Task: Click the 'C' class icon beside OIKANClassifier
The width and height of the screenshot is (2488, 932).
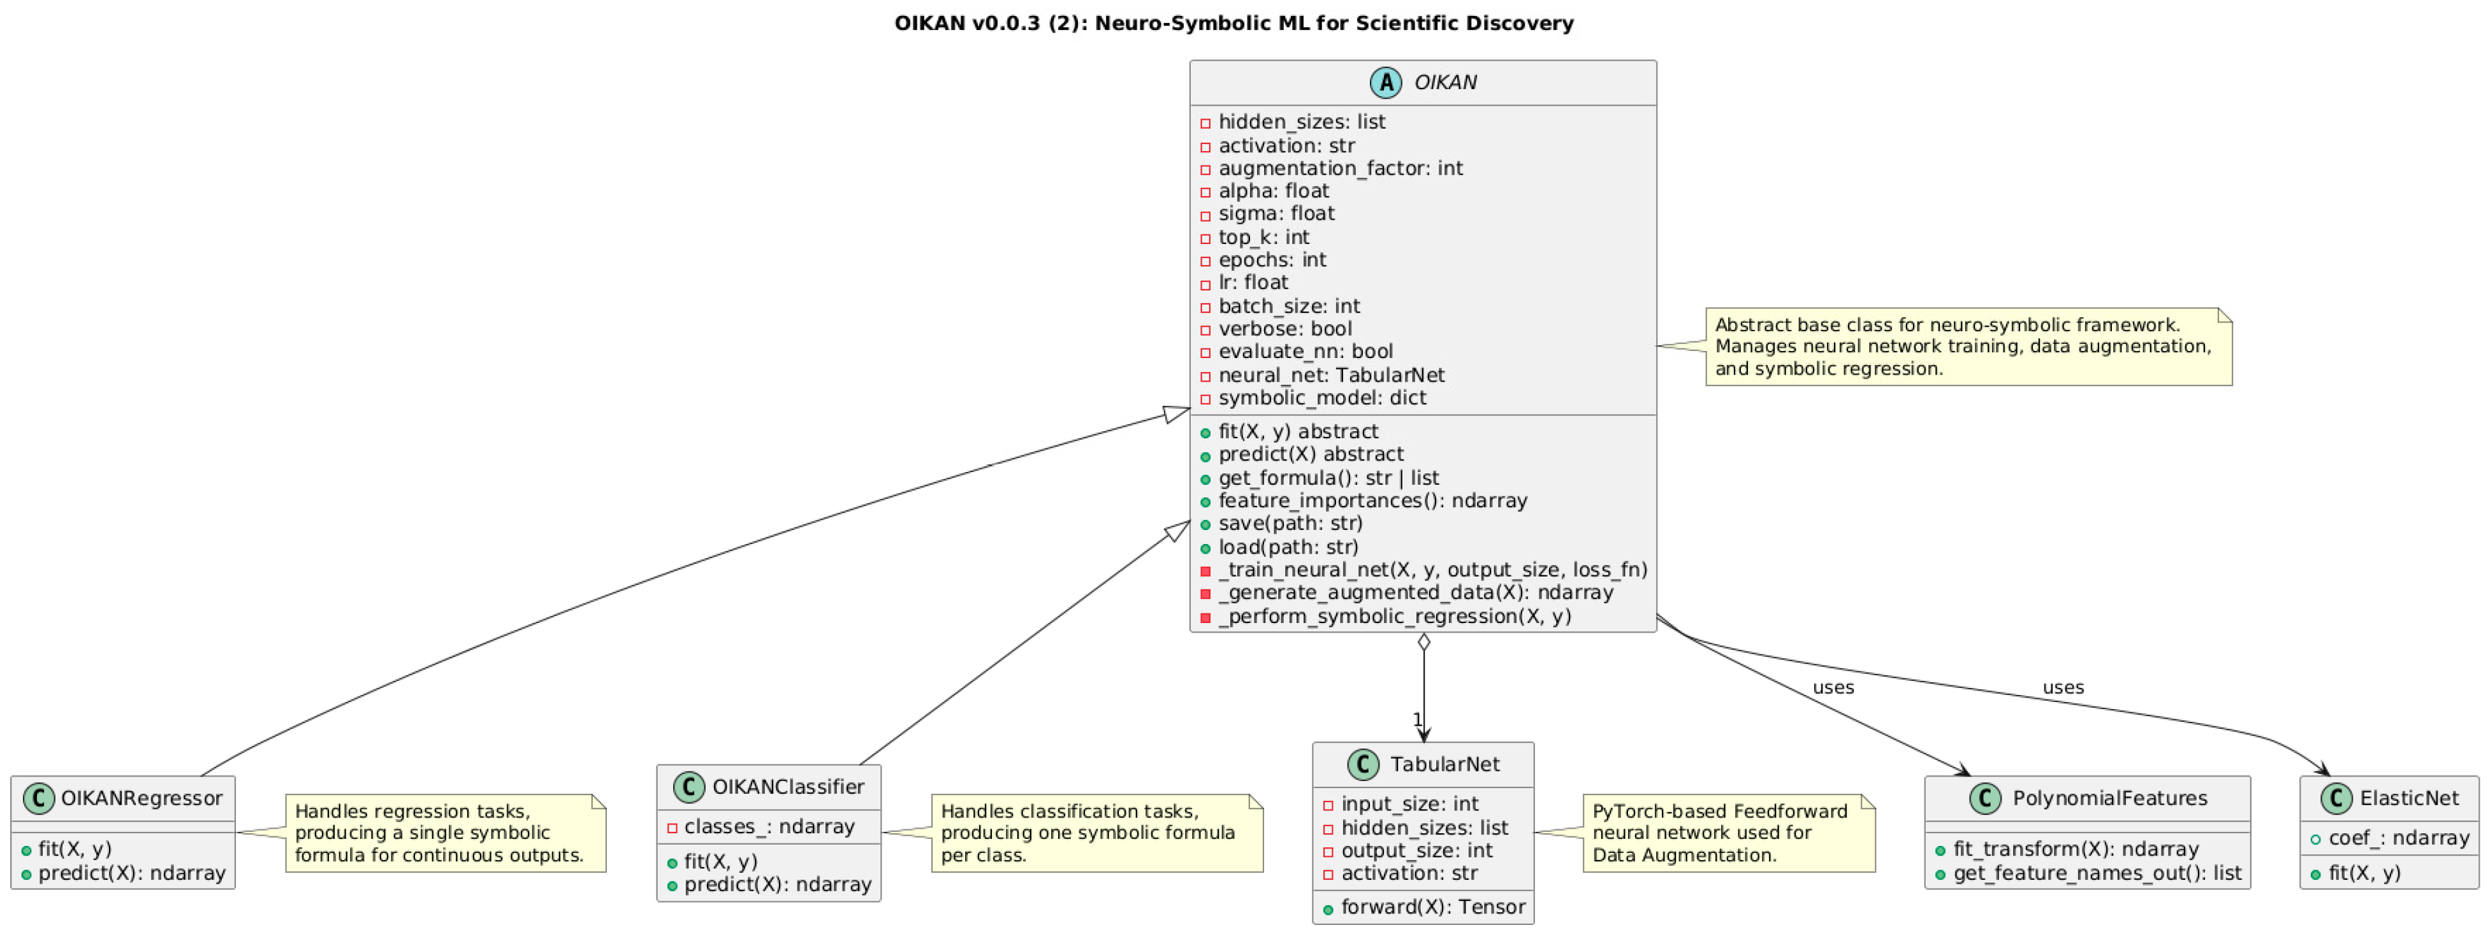Action: tap(688, 787)
